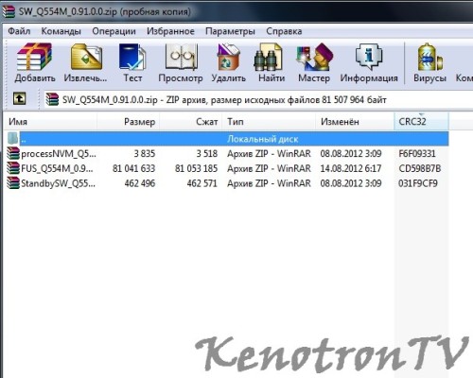The image size is (473, 378).
Task: Open the Избранное menu
Action: point(170,31)
